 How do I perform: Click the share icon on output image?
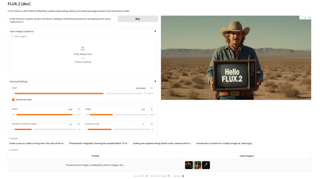coord(309,18)
